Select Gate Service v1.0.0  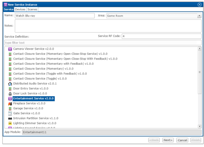26,113
